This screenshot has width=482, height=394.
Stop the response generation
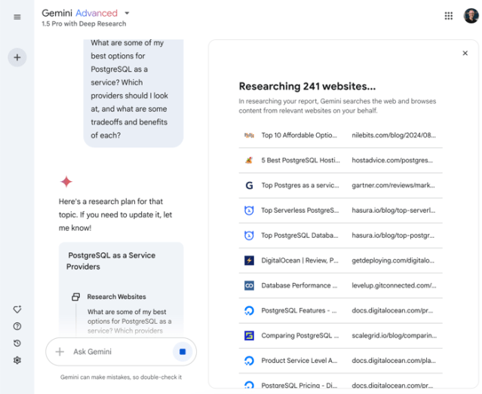click(182, 352)
